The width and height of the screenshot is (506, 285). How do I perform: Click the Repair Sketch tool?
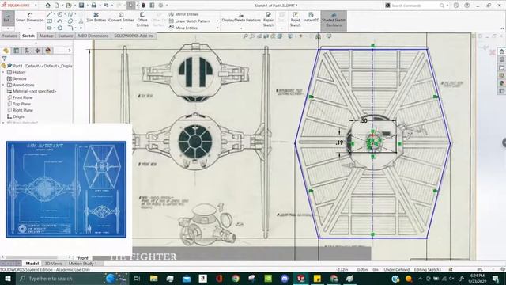pos(269,19)
